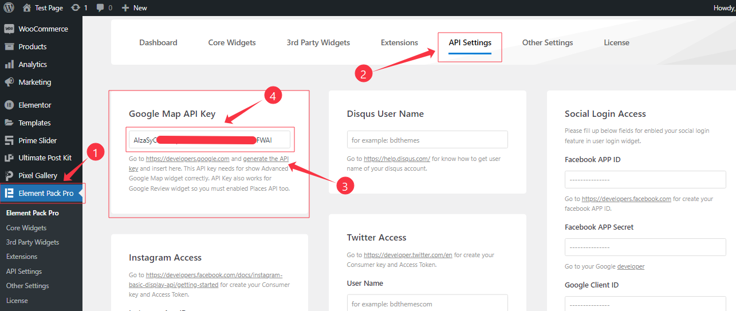Select Extensions in the sidebar submenu
The height and width of the screenshot is (311, 736).
22,257
